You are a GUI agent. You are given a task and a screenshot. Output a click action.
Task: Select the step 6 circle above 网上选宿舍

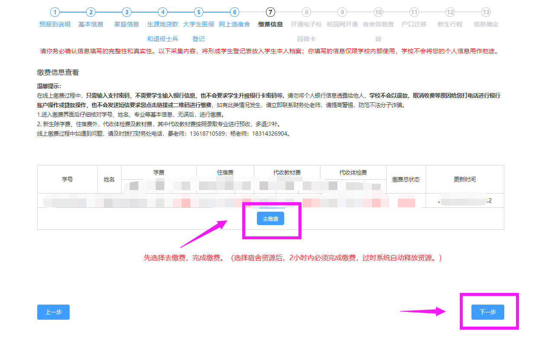(x=234, y=12)
